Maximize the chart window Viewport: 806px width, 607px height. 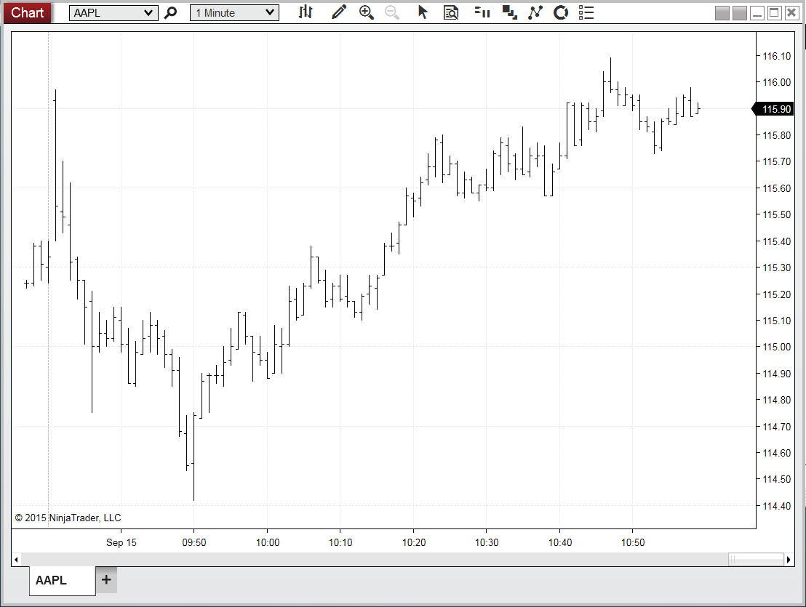(775, 13)
